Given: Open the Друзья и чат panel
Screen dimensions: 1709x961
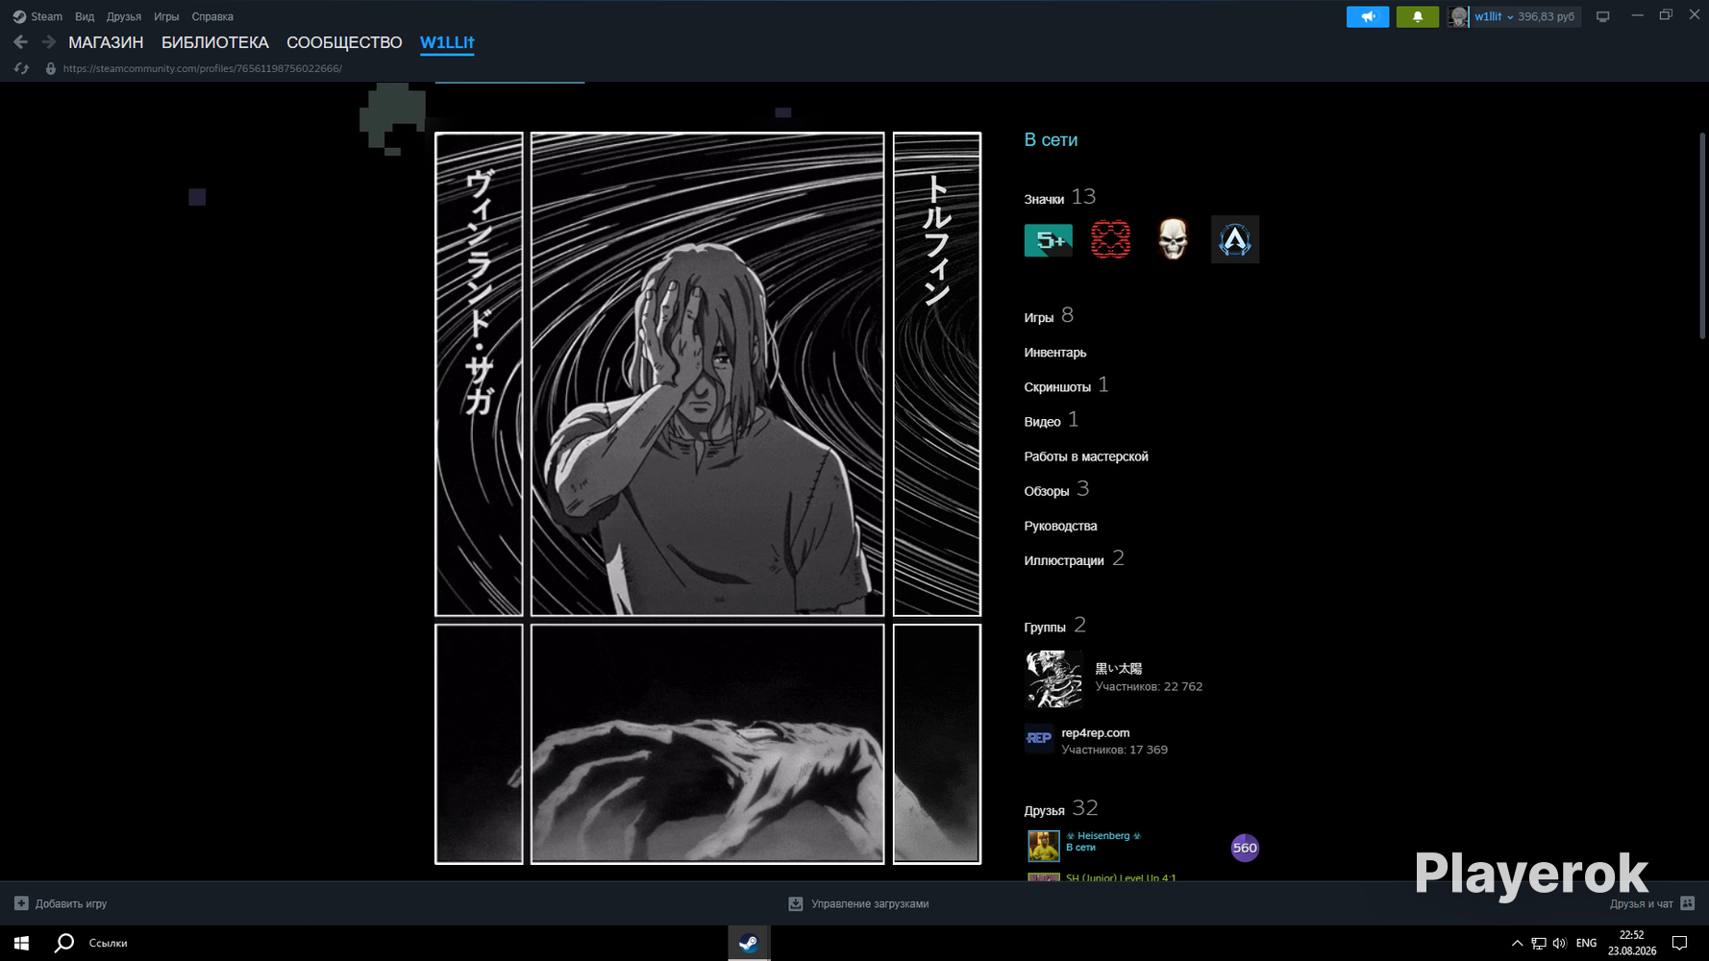Looking at the screenshot, I should (1652, 903).
